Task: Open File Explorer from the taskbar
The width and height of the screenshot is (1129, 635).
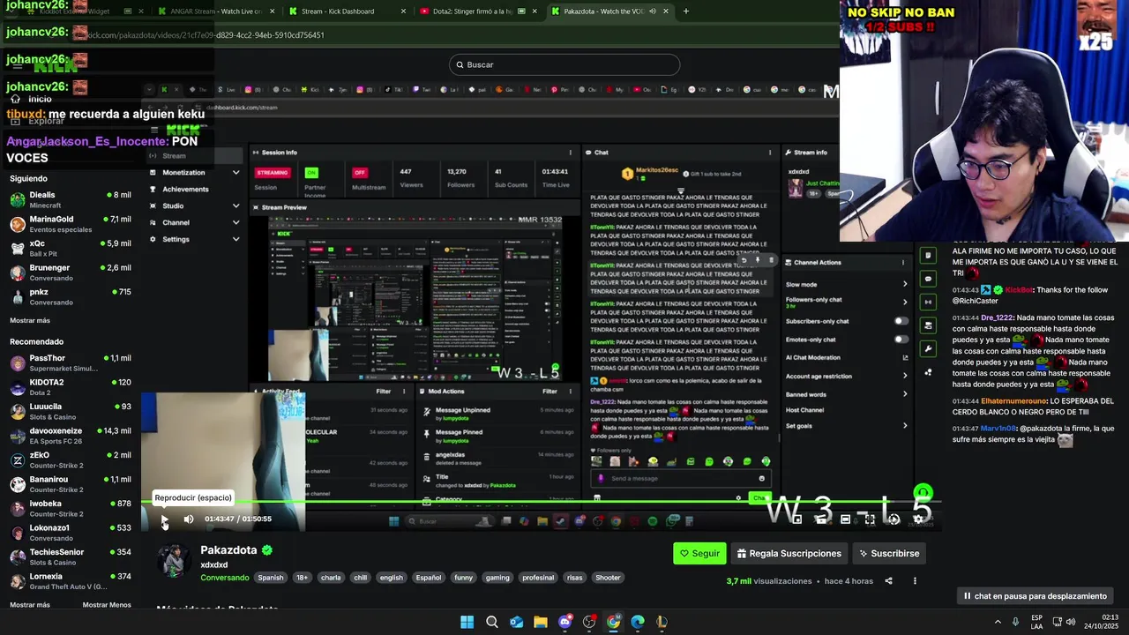Action: [x=540, y=622]
